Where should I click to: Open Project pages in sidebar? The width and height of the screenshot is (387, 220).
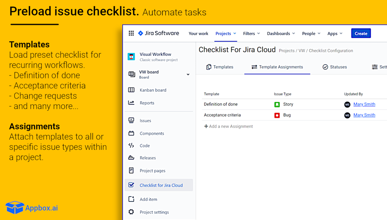(x=152, y=171)
